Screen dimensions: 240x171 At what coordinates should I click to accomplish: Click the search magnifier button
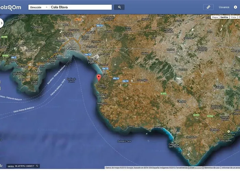tap(119, 7)
